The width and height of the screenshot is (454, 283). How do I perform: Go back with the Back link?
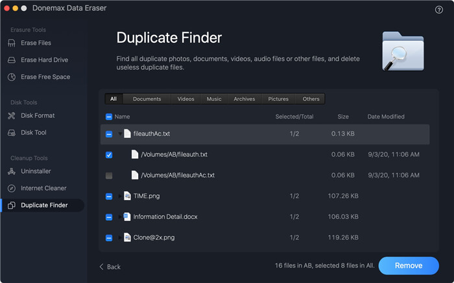click(x=110, y=267)
